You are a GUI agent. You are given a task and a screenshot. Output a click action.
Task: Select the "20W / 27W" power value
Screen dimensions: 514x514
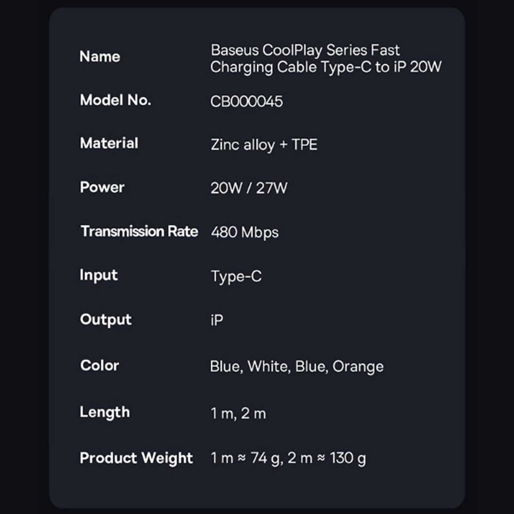pos(249,188)
